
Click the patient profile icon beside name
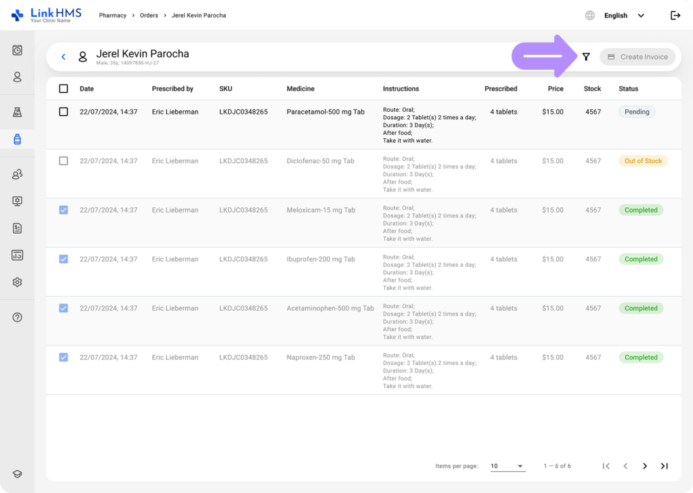(83, 57)
